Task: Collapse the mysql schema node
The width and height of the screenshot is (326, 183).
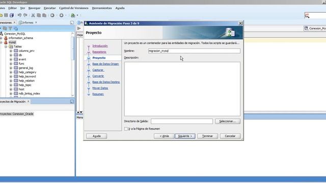Action: (x=1, y=42)
